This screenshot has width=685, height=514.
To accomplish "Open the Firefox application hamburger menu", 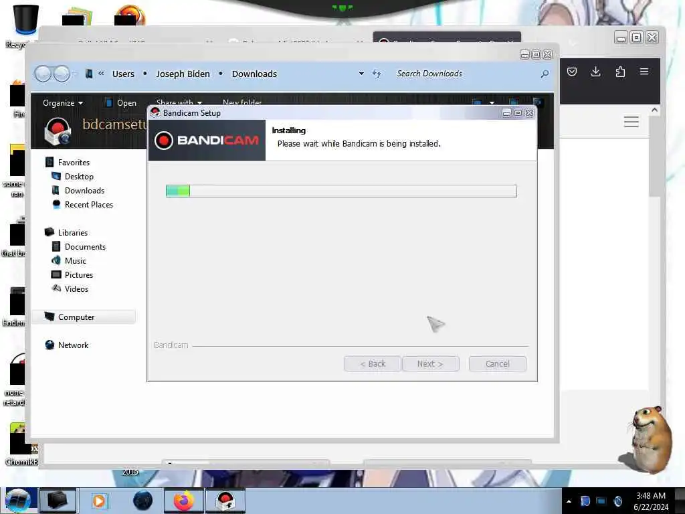I will click(x=644, y=71).
